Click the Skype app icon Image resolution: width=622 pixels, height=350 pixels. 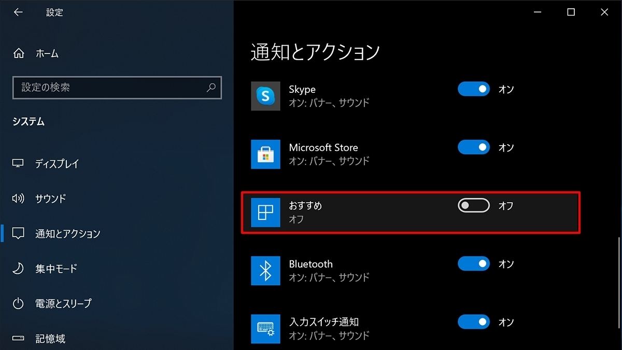tap(265, 96)
